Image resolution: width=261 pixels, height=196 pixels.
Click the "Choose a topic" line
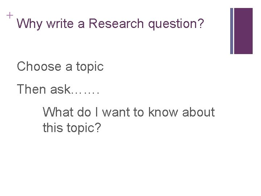click(x=60, y=67)
